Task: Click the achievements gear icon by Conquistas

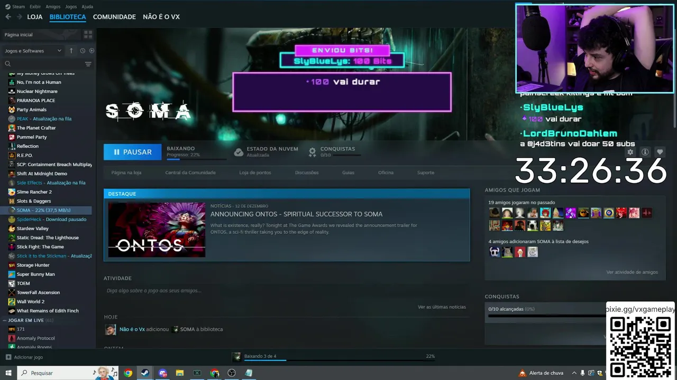Action: [313, 152]
